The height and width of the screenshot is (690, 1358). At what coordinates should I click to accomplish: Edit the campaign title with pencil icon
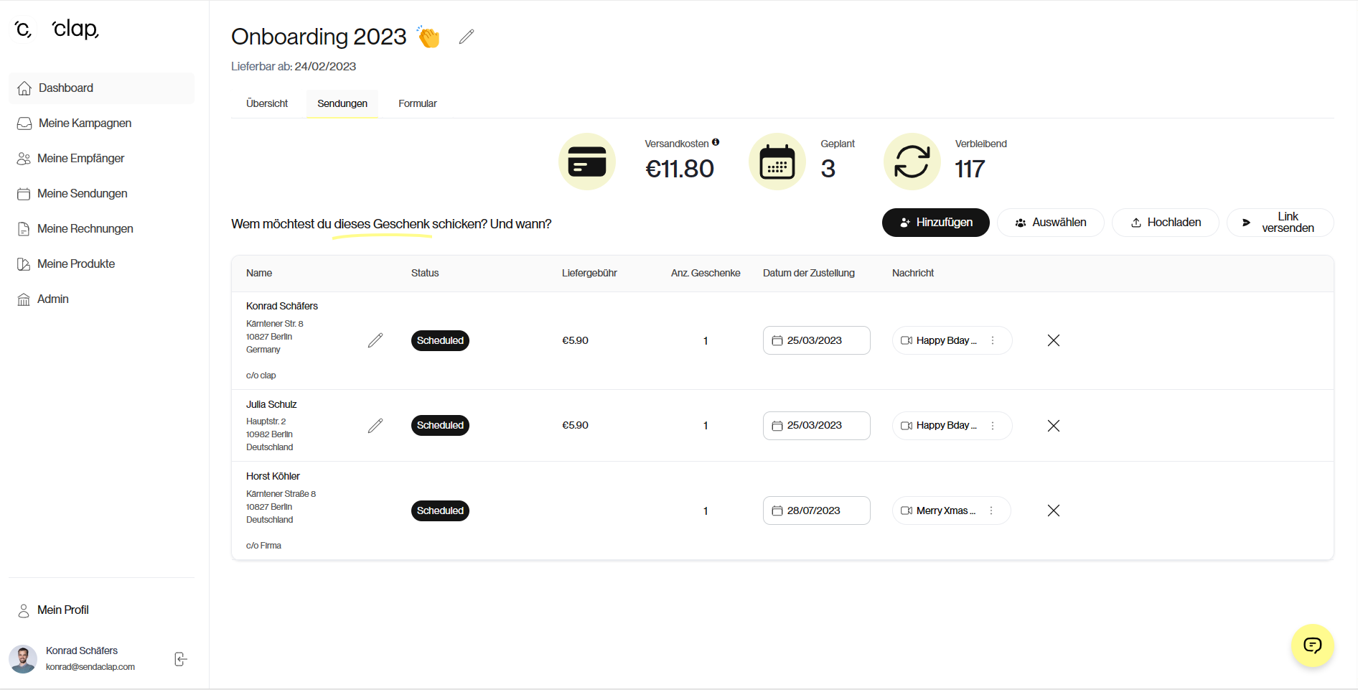pos(467,37)
